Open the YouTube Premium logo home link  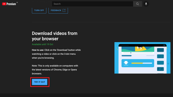pyautogui.click(x=9, y=4)
